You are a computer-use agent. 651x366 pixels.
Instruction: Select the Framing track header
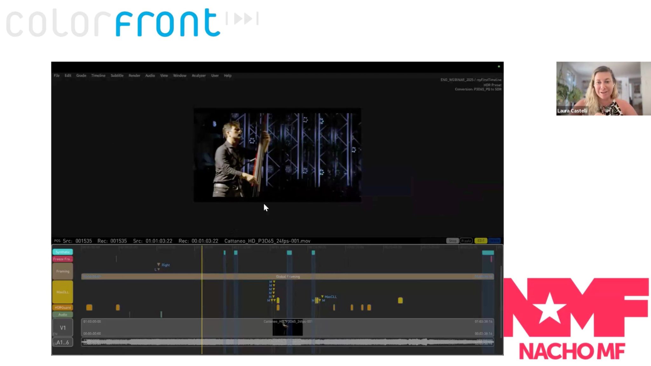pyautogui.click(x=62, y=271)
